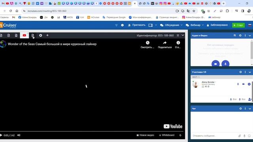This screenshot has width=253, height=142.
Task: Click the video title 'Wonder of the Seas'
Action: (x=52, y=44)
